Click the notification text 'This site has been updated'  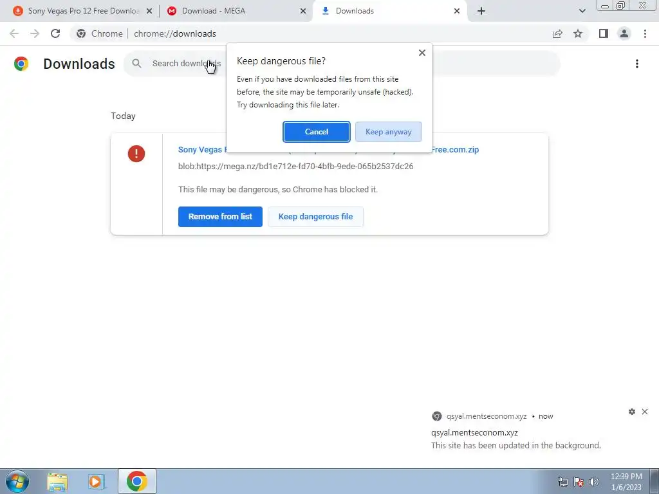515,446
